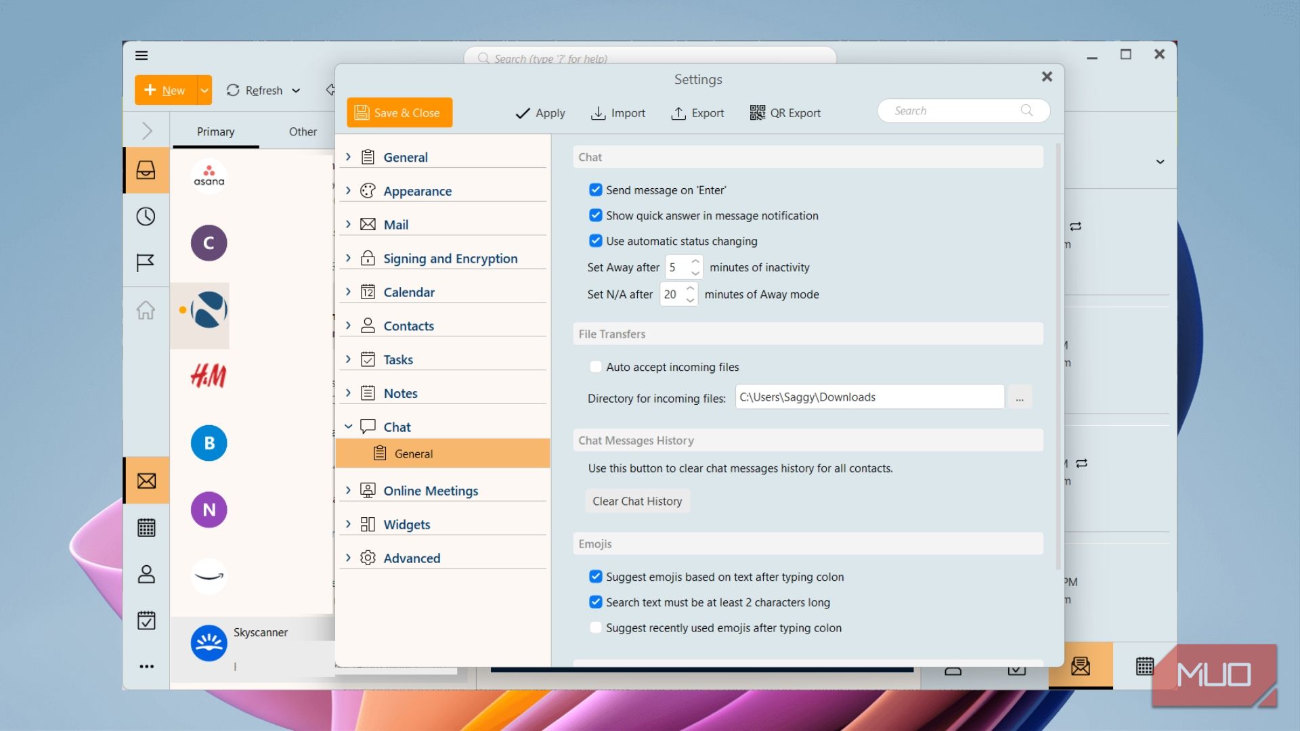Select General under Chat settings
The image size is (1300, 731).
pyautogui.click(x=443, y=453)
